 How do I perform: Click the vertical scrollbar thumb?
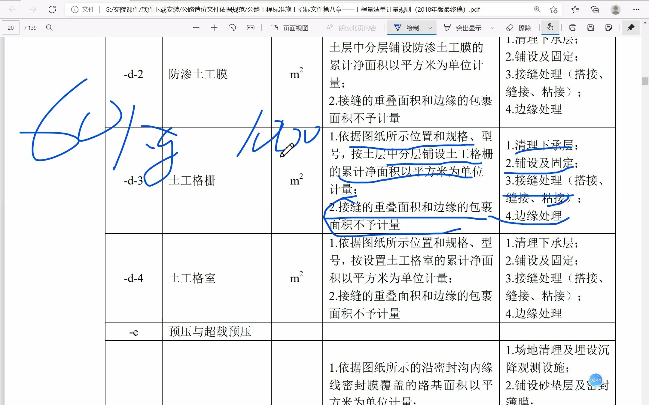[x=645, y=81]
